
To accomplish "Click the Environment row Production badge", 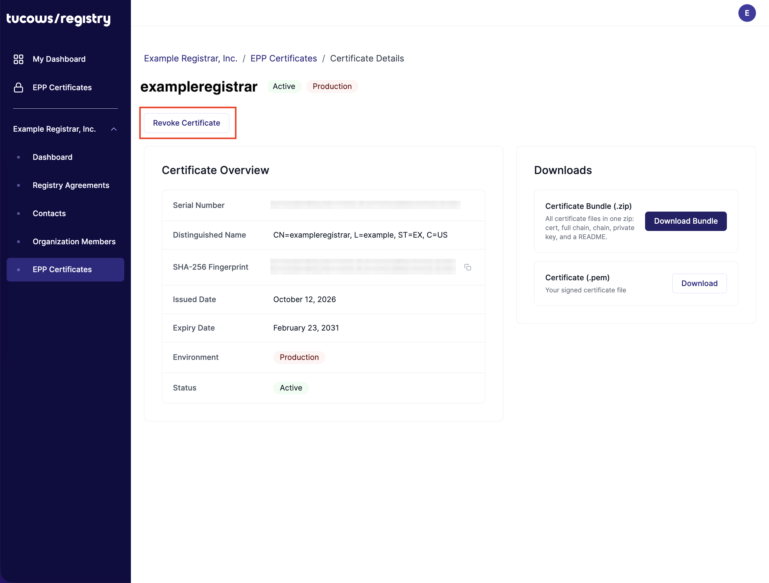I will (299, 357).
